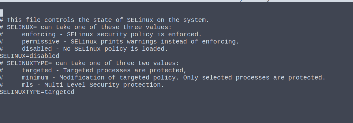Click the empty area below SELINUXTYPE line

coord(176,108)
